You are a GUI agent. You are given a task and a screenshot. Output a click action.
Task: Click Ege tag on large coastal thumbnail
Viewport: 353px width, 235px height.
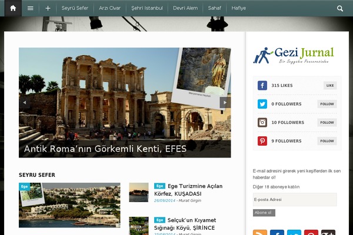click(x=24, y=186)
